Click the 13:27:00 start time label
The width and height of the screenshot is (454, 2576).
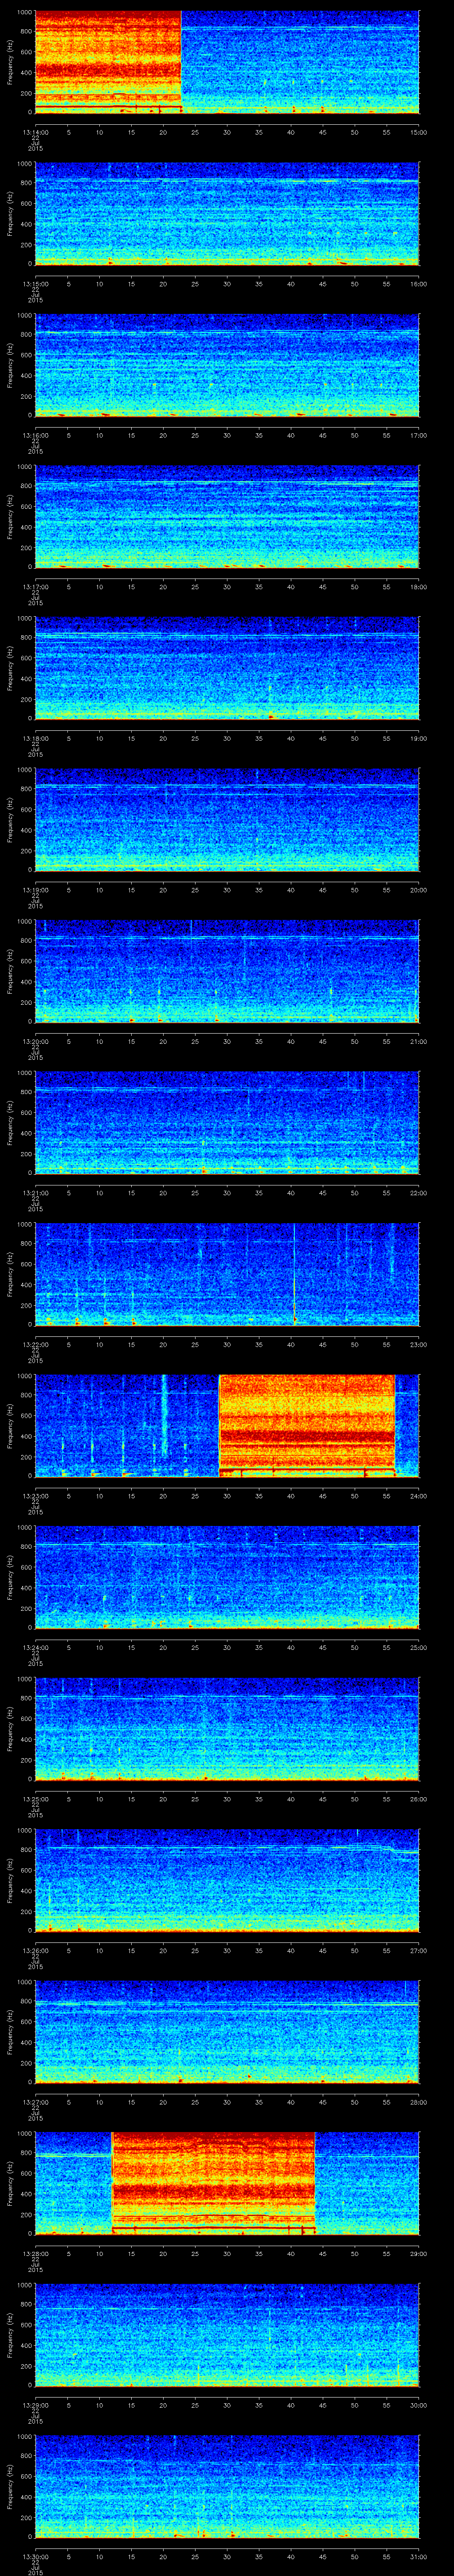35,2102
